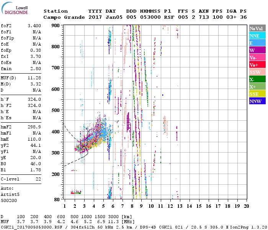This screenshot has height=230, width=268.
Task: Click the 10 MHz frequency axis label
Action: click(151, 206)
